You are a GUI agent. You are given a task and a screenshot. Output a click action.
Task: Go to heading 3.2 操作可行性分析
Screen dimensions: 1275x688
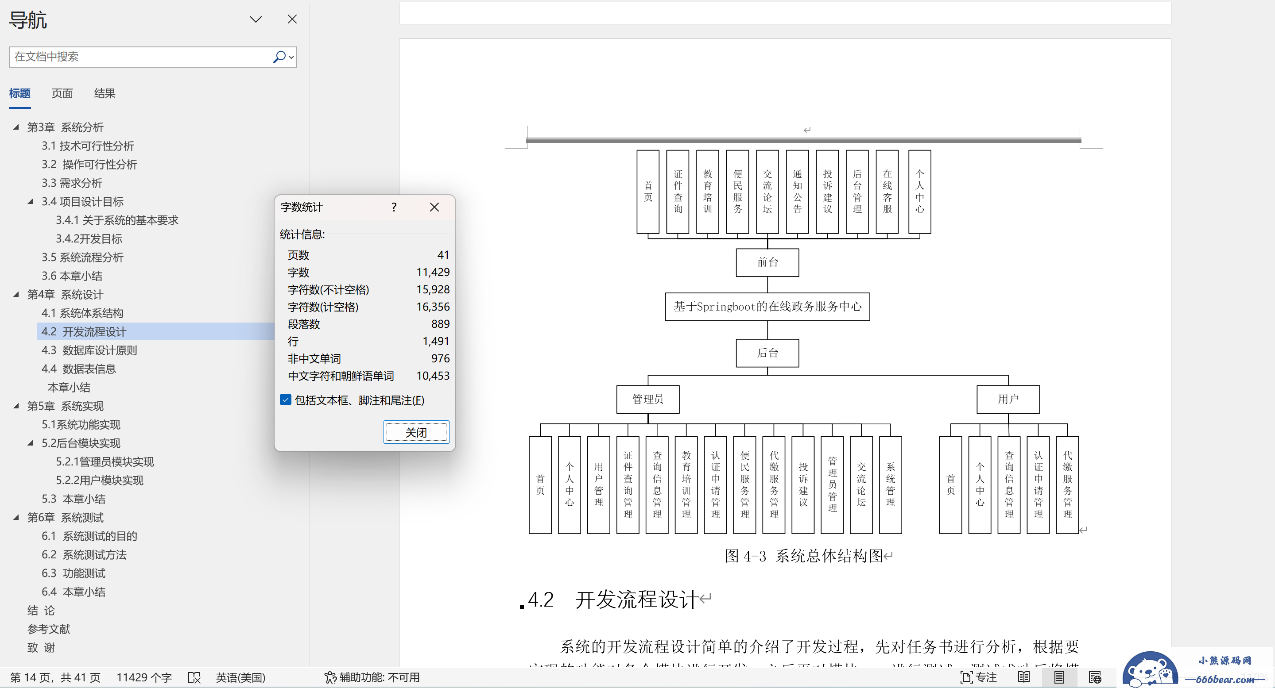(89, 164)
